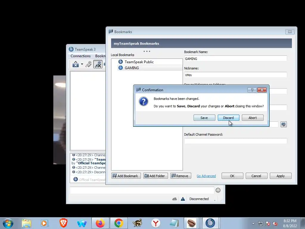The width and height of the screenshot is (305, 229).
Task: Open the Connections menu in TeamSpeak 3
Action: pos(80,56)
